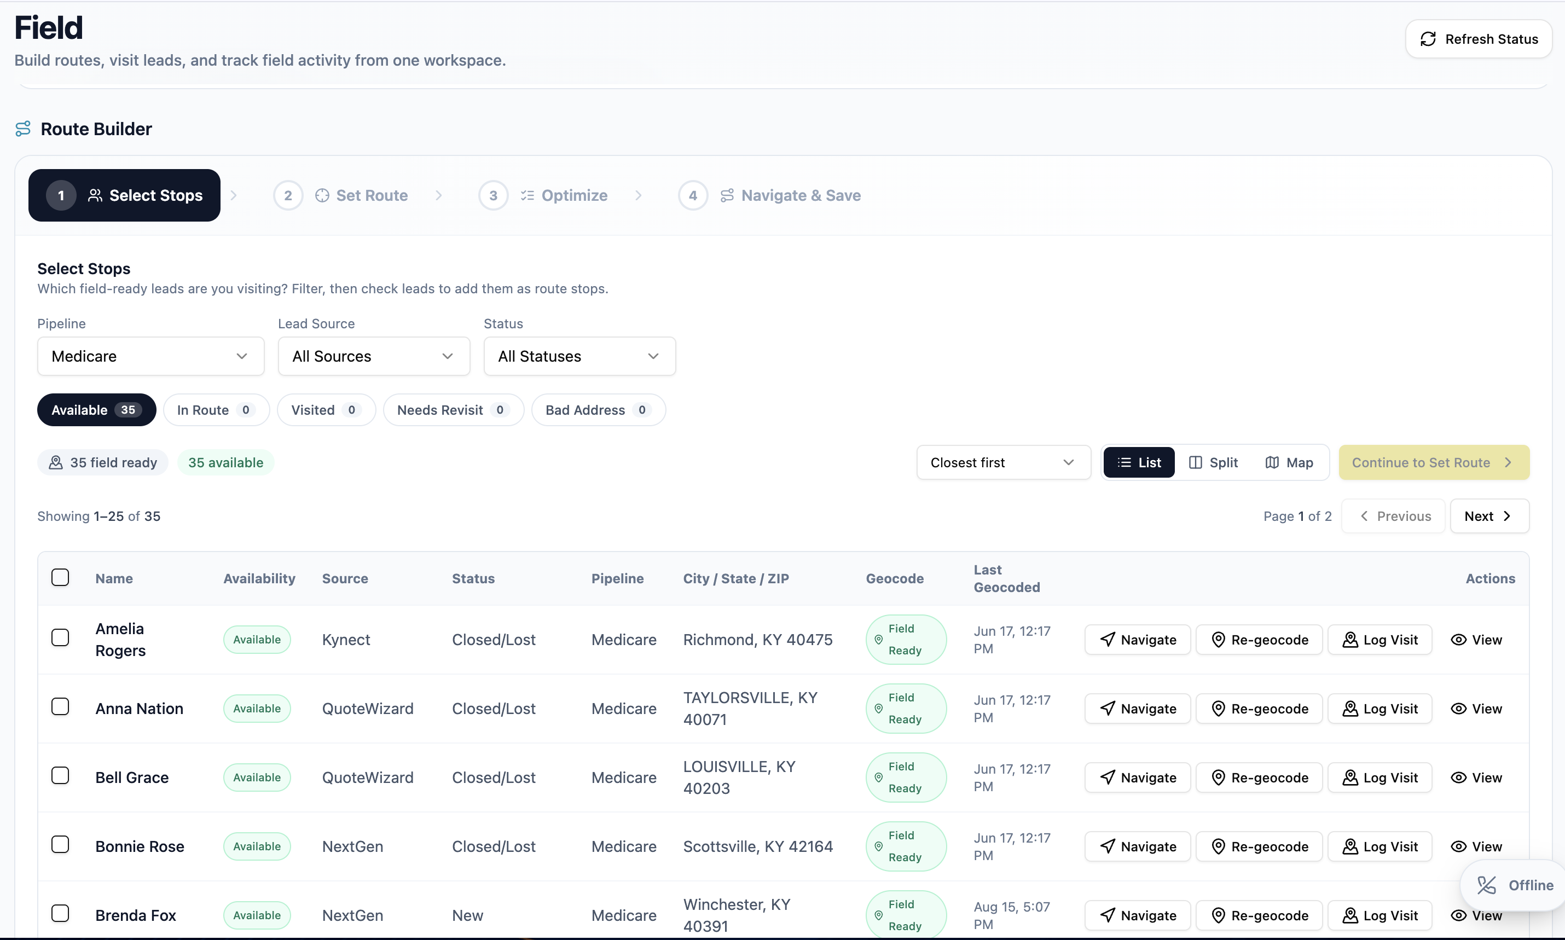Select the Available 35 filter pill

point(96,410)
